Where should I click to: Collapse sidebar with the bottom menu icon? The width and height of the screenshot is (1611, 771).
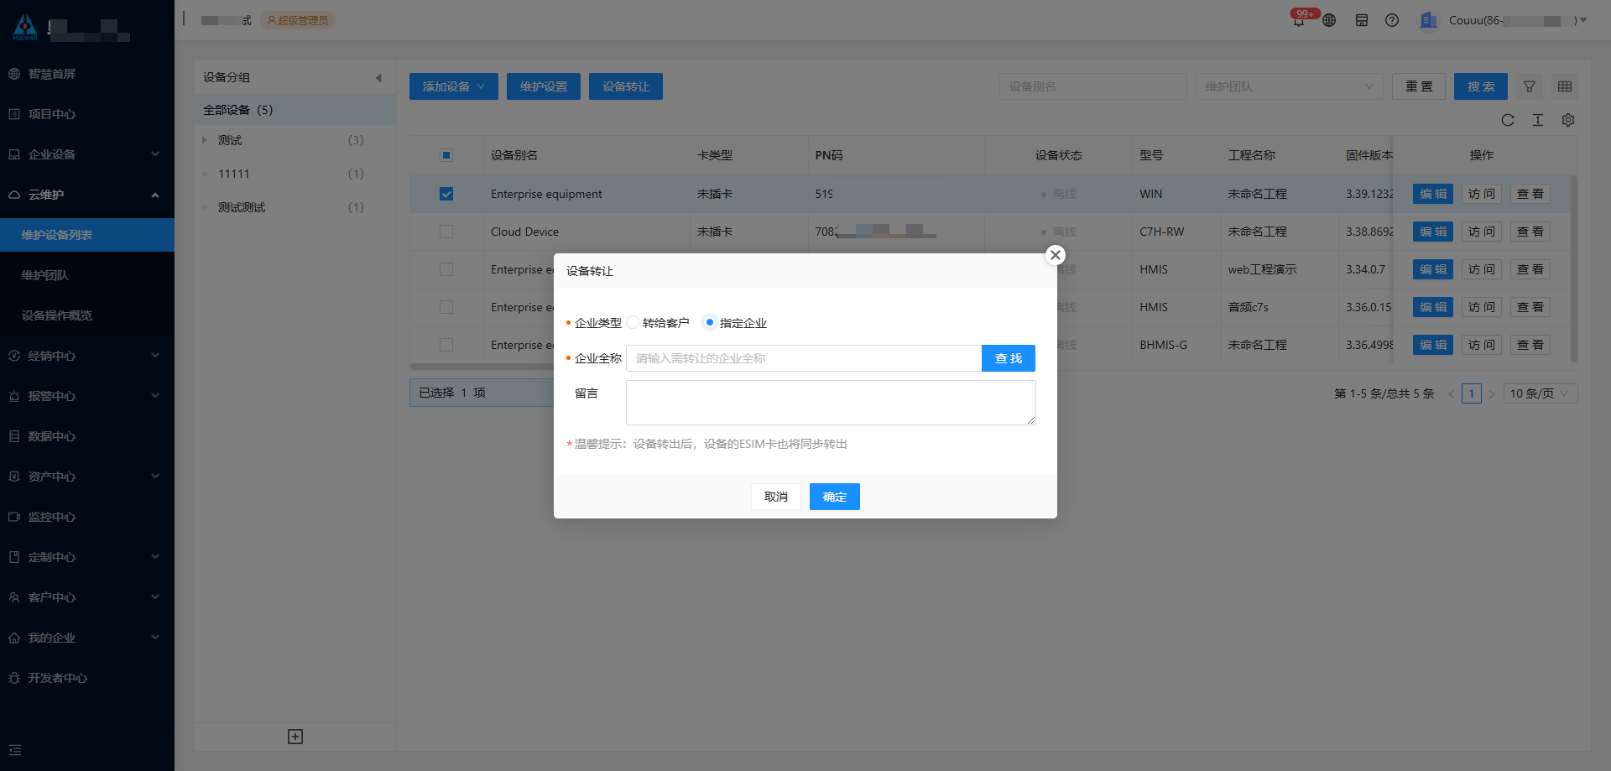(x=15, y=750)
